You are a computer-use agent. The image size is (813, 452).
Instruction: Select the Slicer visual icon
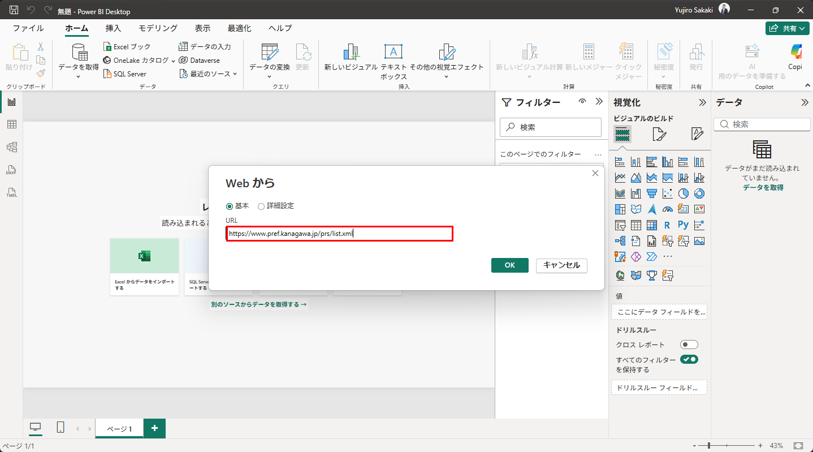620,225
